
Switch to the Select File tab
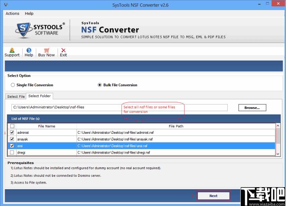click(16, 96)
